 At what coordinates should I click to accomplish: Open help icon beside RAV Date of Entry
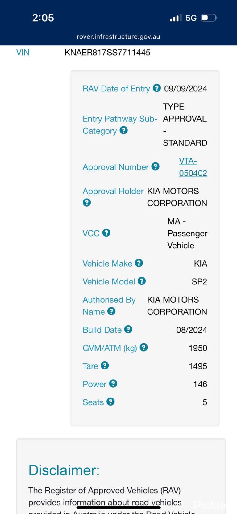tap(157, 88)
